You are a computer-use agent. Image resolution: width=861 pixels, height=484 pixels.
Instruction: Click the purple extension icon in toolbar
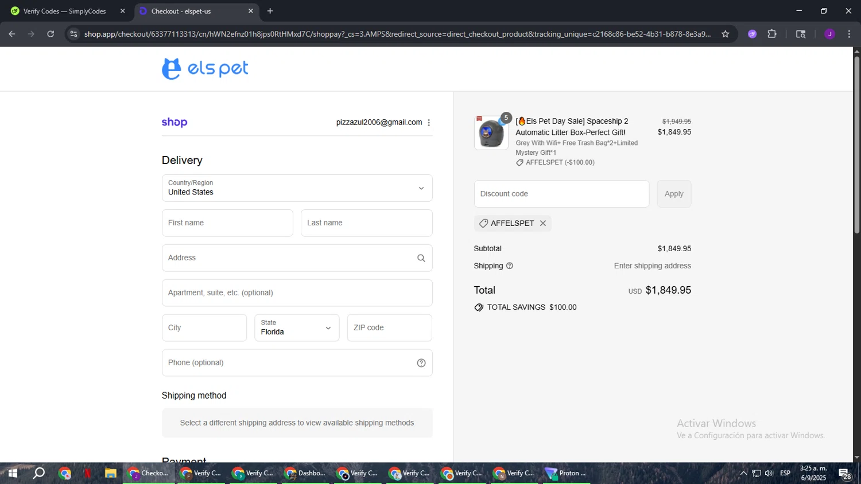pyautogui.click(x=753, y=34)
